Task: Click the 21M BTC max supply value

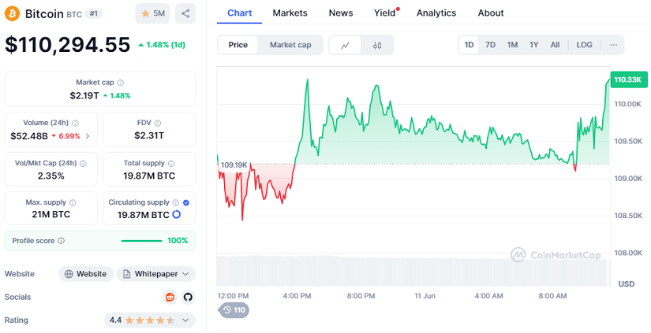Action: pos(51,214)
